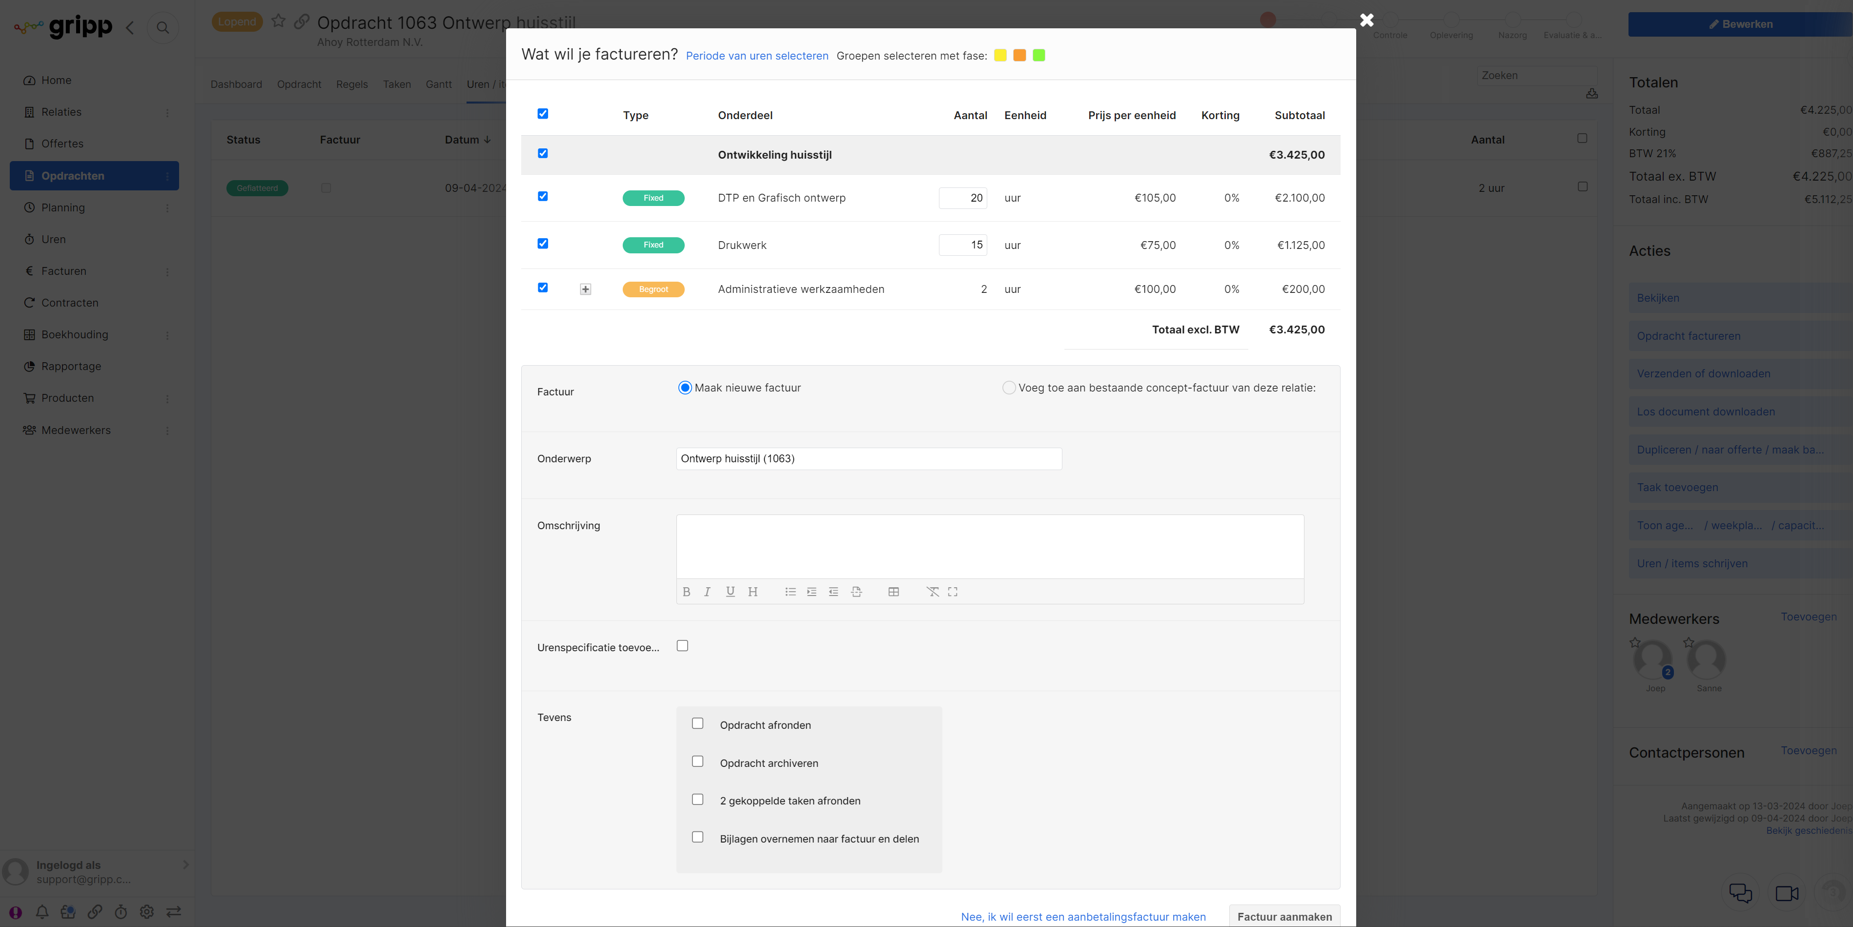1853x927 pixels.
Task: Insert a page break in editor
Action: pyautogui.click(x=856, y=592)
